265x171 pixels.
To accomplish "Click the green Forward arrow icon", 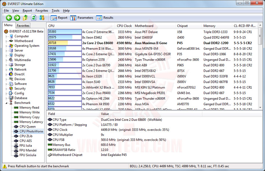I will click(x=17, y=18).
